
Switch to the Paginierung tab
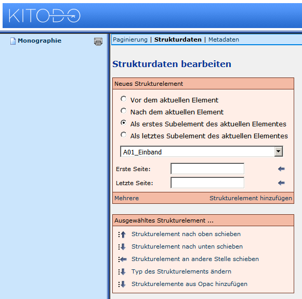130,40
